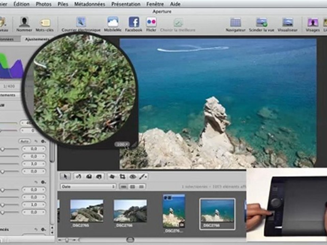Image resolution: width=327 pixels, height=245 pixels.
Task: Open the brush adjustments tool menu
Action: point(143,177)
